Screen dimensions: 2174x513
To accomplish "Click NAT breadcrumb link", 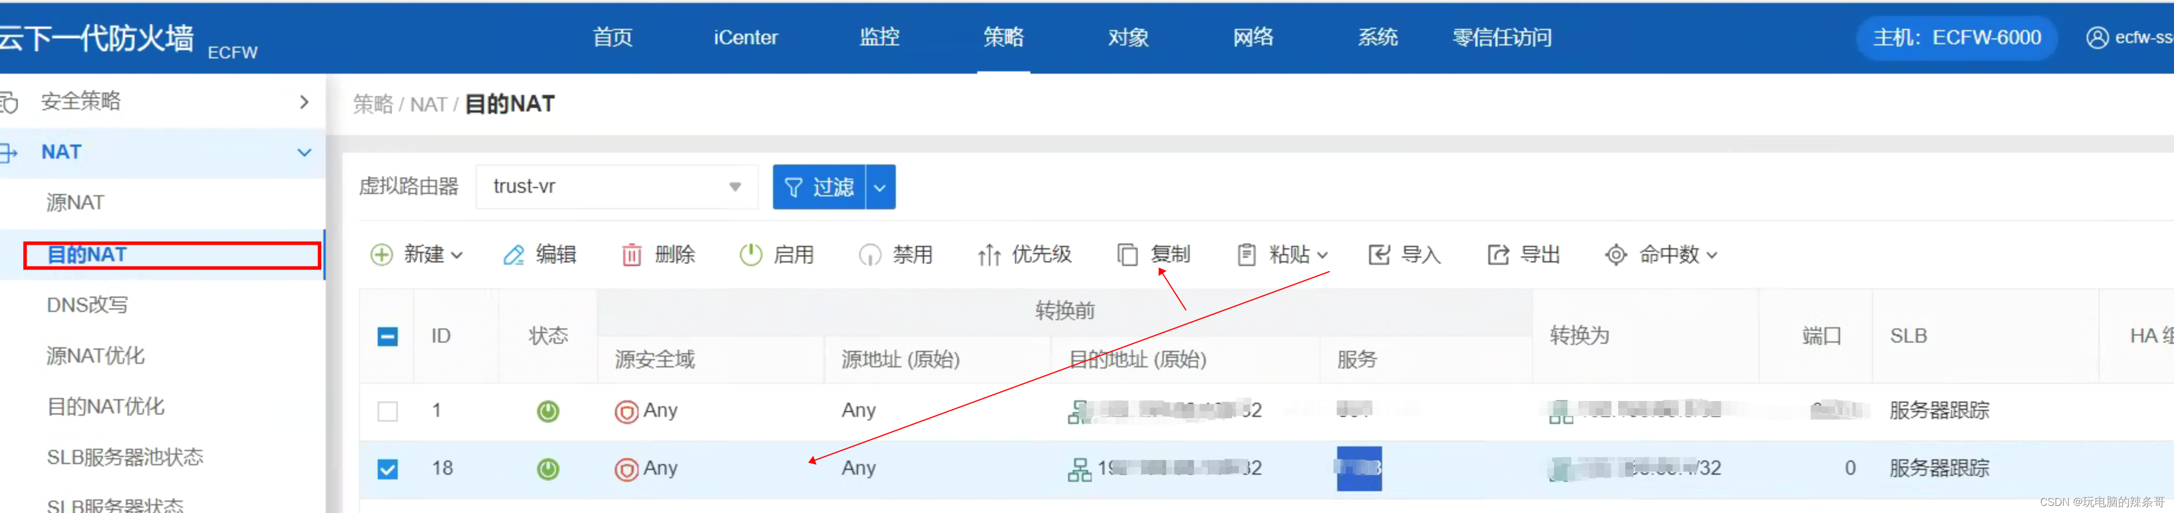I will (428, 104).
